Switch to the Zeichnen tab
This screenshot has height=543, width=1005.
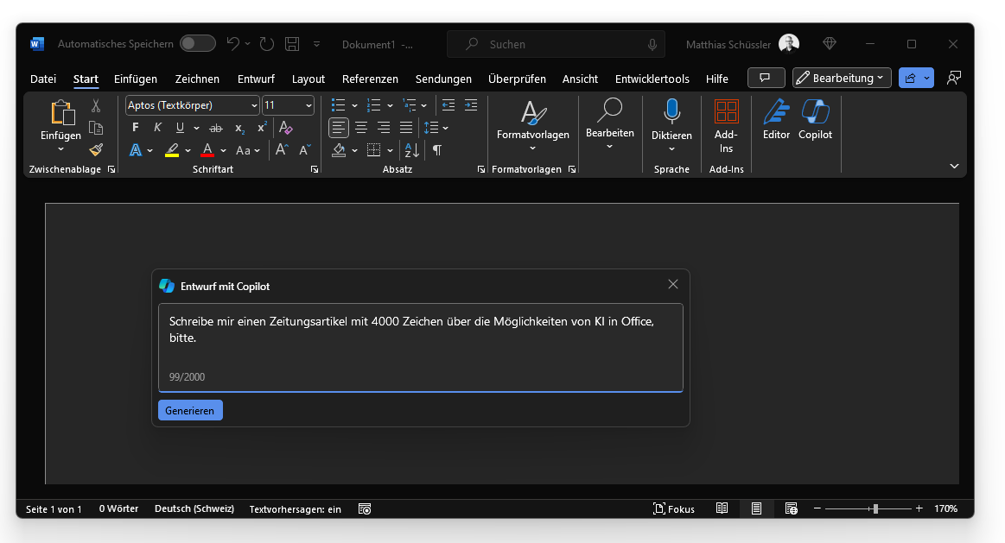click(x=197, y=79)
